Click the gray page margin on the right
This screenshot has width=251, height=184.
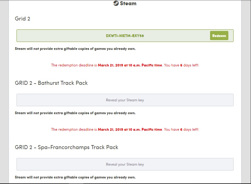click(246, 92)
